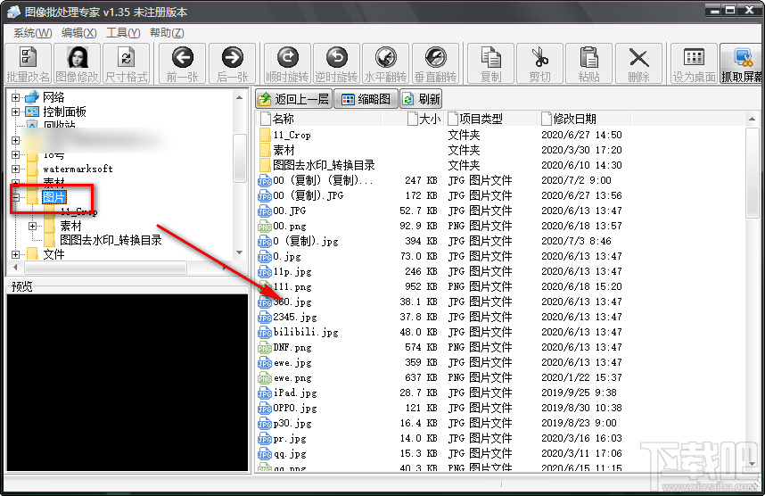Image resolution: width=765 pixels, height=496 pixels.
Task: Rotate counterclockwise with 逆时旋转
Action: [x=337, y=63]
